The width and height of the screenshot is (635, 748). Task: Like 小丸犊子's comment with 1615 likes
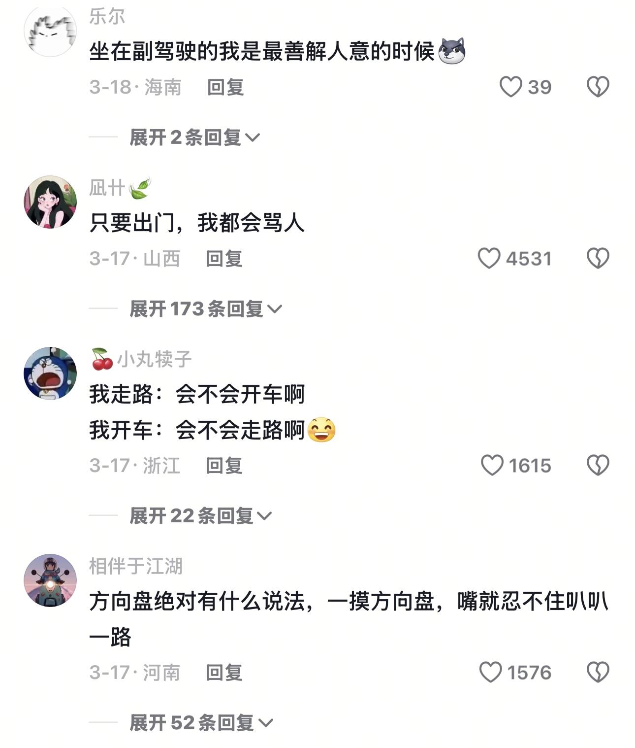[492, 465]
